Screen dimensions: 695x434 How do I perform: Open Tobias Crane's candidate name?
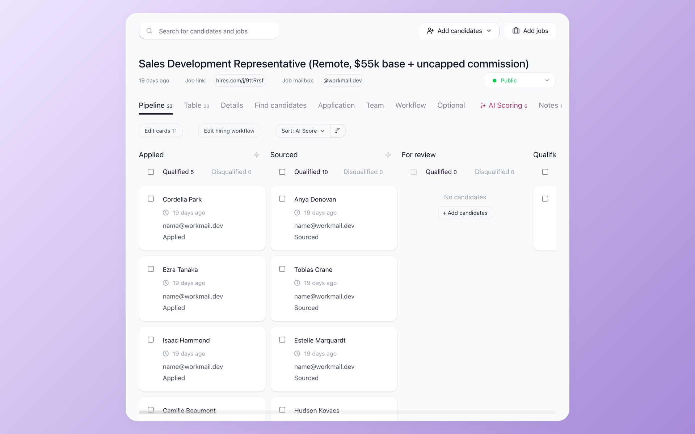coord(313,269)
